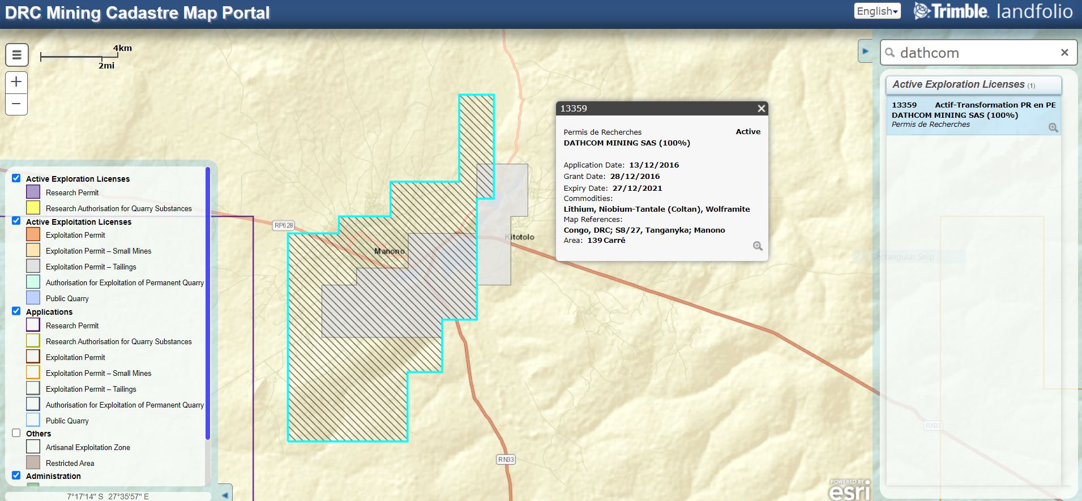Click 'Area: 139 Carré' text
Image resolution: width=1082 pixels, height=501 pixels.
(x=595, y=241)
